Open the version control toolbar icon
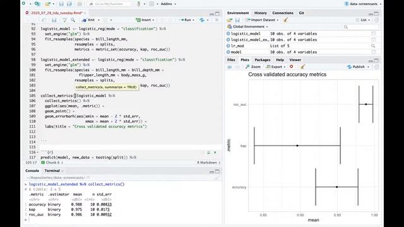404x227 pixels. [x=139, y=4]
